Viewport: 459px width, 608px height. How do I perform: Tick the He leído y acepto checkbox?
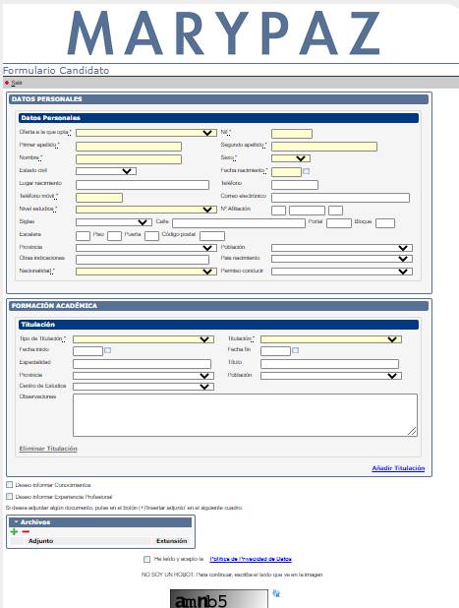[146, 559]
